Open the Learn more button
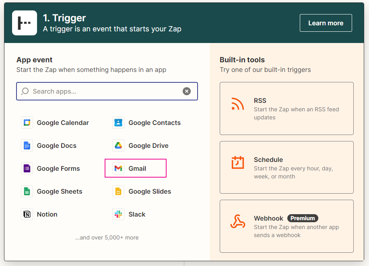 [326, 23]
